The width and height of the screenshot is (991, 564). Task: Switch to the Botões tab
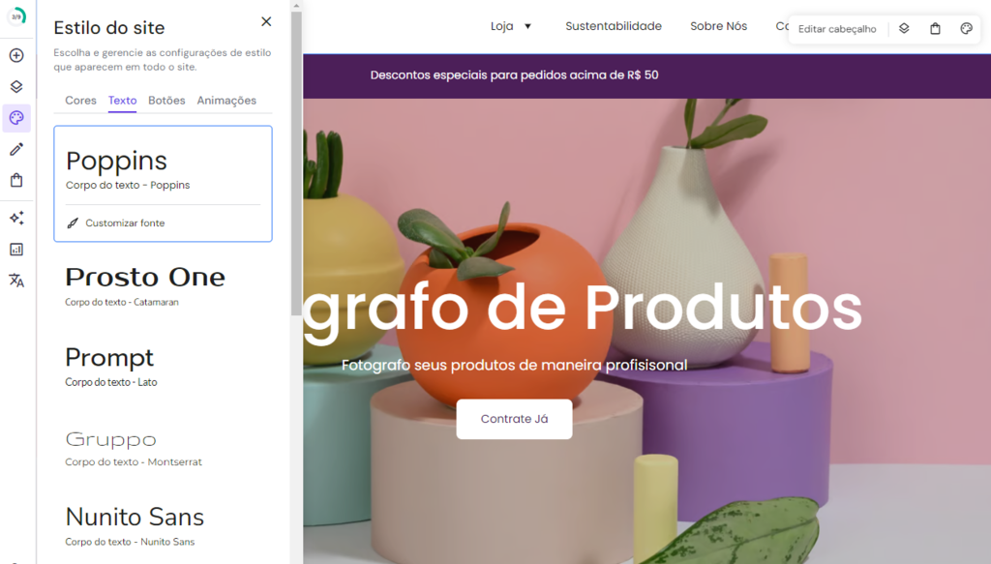(166, 101)
